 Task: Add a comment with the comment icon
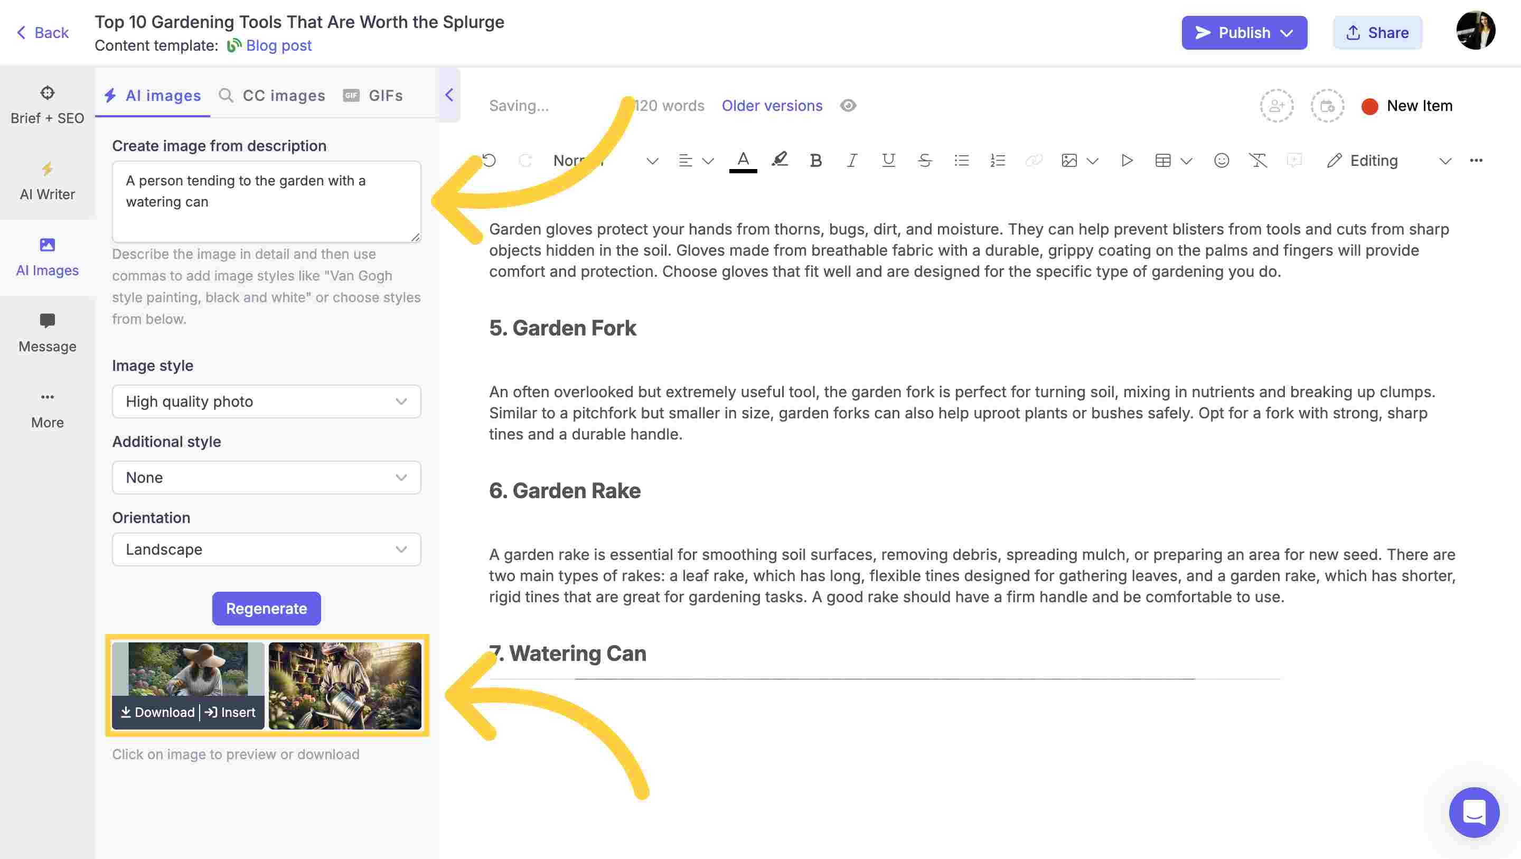pyautogui.click(x=1294, y=161)
